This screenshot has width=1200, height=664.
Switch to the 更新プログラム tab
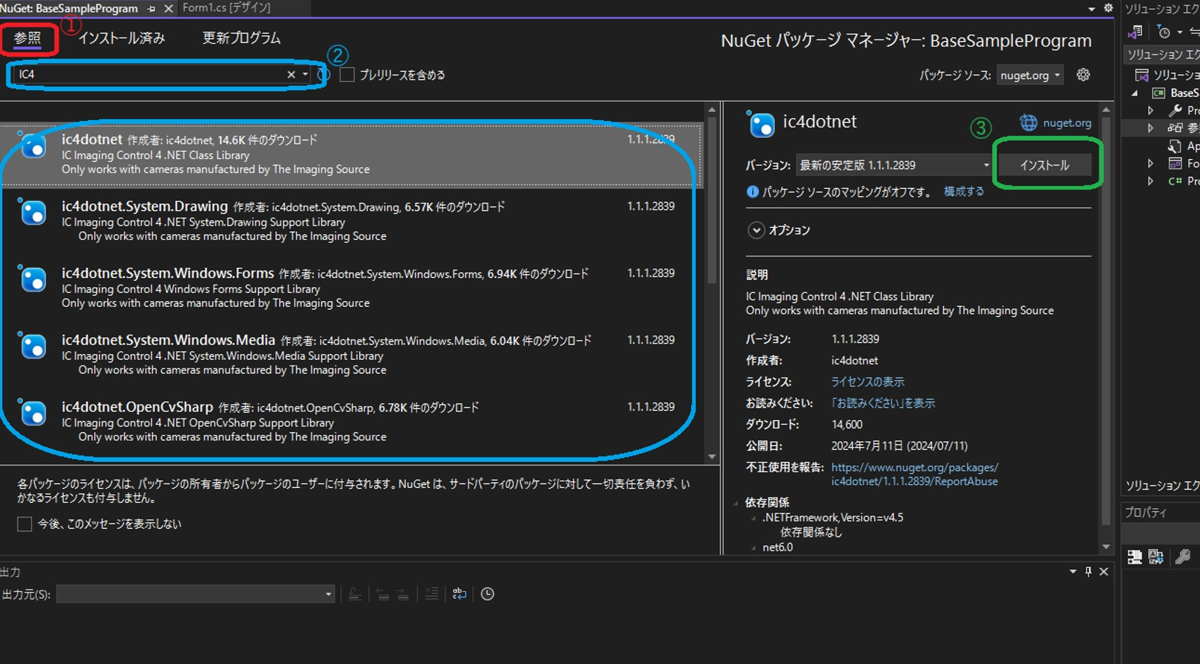(x=242, y=38)
